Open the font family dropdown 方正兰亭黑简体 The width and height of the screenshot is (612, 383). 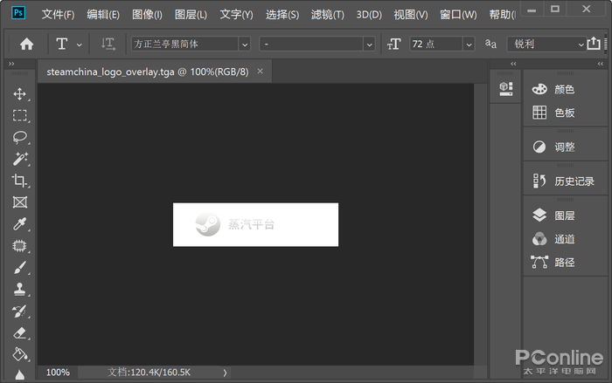click(x=190, y=44)
